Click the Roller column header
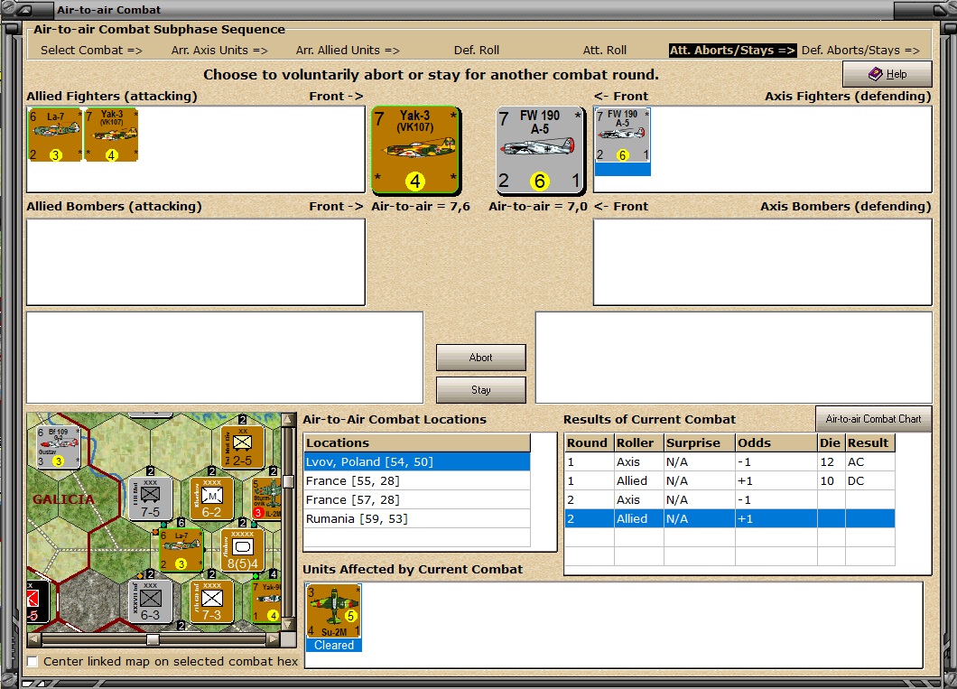This screenshot has width=957, height=689. [639, 443]
